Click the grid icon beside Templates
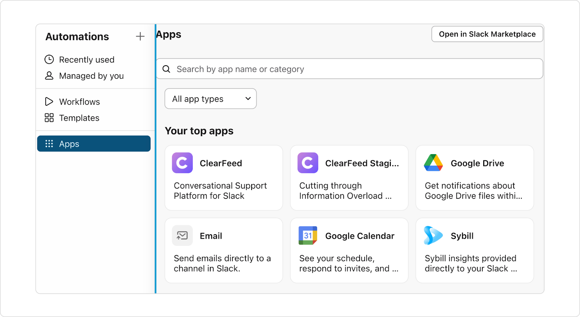This screenshot has height=317, width=580. click(x=49, y=118)
